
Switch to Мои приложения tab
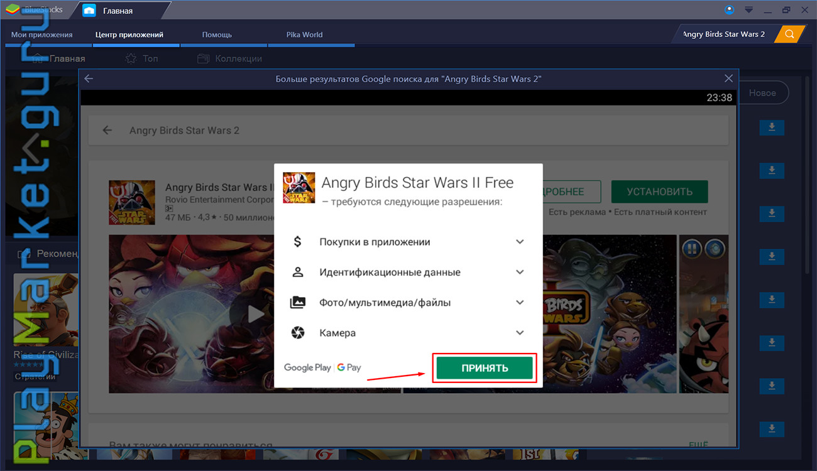[x=42, y=35]
